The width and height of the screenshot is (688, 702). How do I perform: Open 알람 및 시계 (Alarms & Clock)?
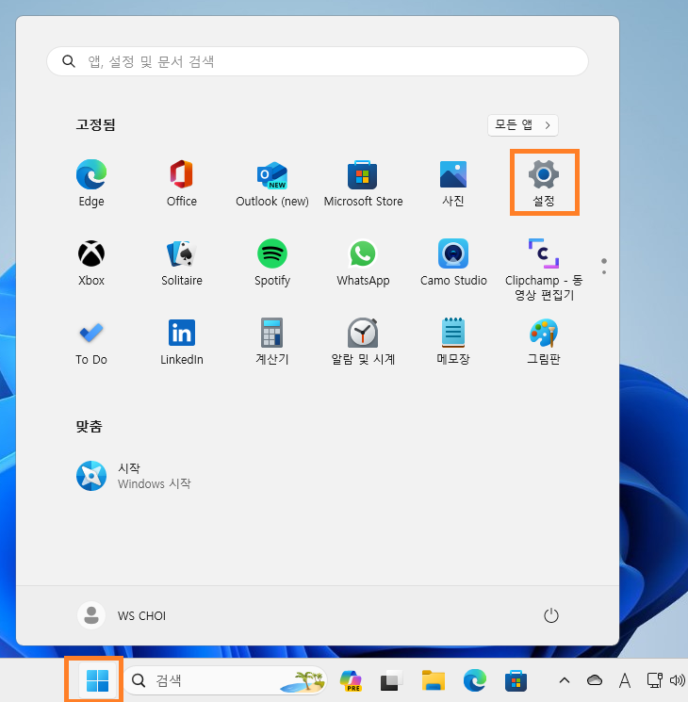click(363, 342)
